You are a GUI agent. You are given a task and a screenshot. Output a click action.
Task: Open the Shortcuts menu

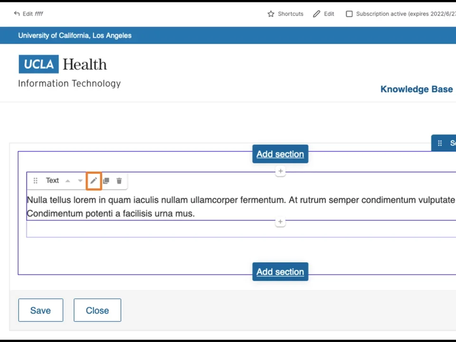pos(285,14)
